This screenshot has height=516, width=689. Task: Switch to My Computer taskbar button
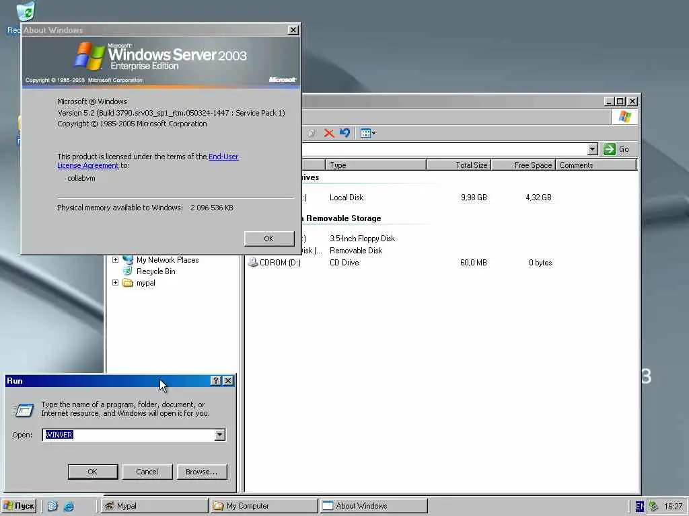point(264,506)
